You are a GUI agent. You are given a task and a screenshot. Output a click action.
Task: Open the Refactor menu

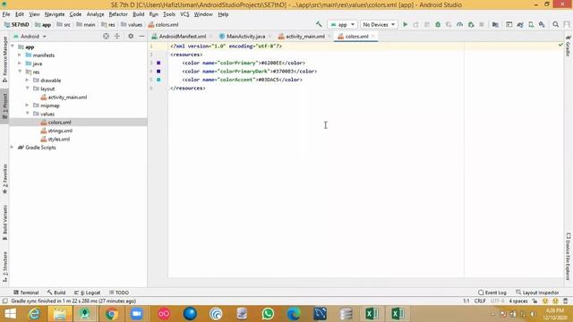pos(118,14)
